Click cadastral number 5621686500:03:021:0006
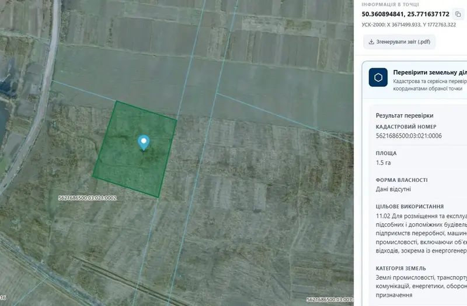The image size is (467, 306). (409, 136)
